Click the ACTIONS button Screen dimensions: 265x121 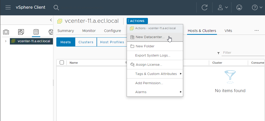137,21
